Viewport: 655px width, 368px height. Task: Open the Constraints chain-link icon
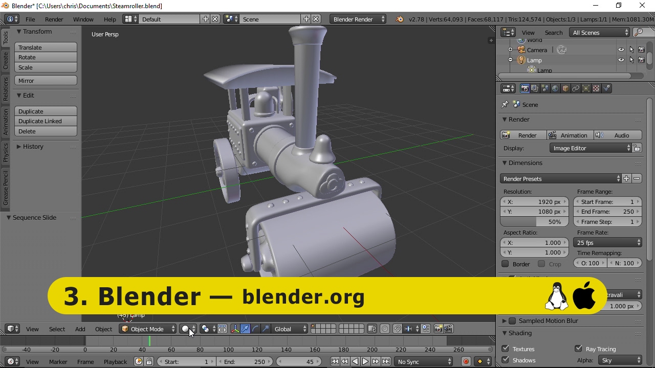click(x=576, y=88)
